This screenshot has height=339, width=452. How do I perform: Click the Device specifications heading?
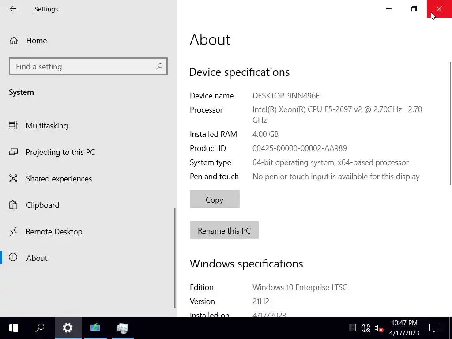tap(239, 72)
